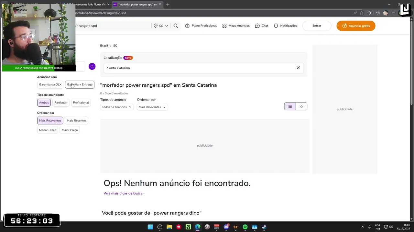Click the POR PTB language indicator
This screenshot has width=414, height=232.
(378, 227)
